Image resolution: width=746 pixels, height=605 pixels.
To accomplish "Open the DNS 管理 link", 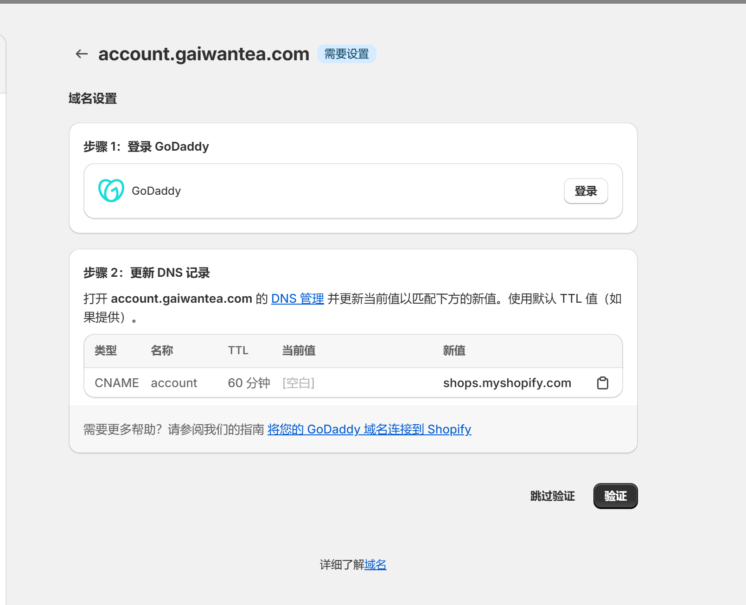I will click(297, 299).
